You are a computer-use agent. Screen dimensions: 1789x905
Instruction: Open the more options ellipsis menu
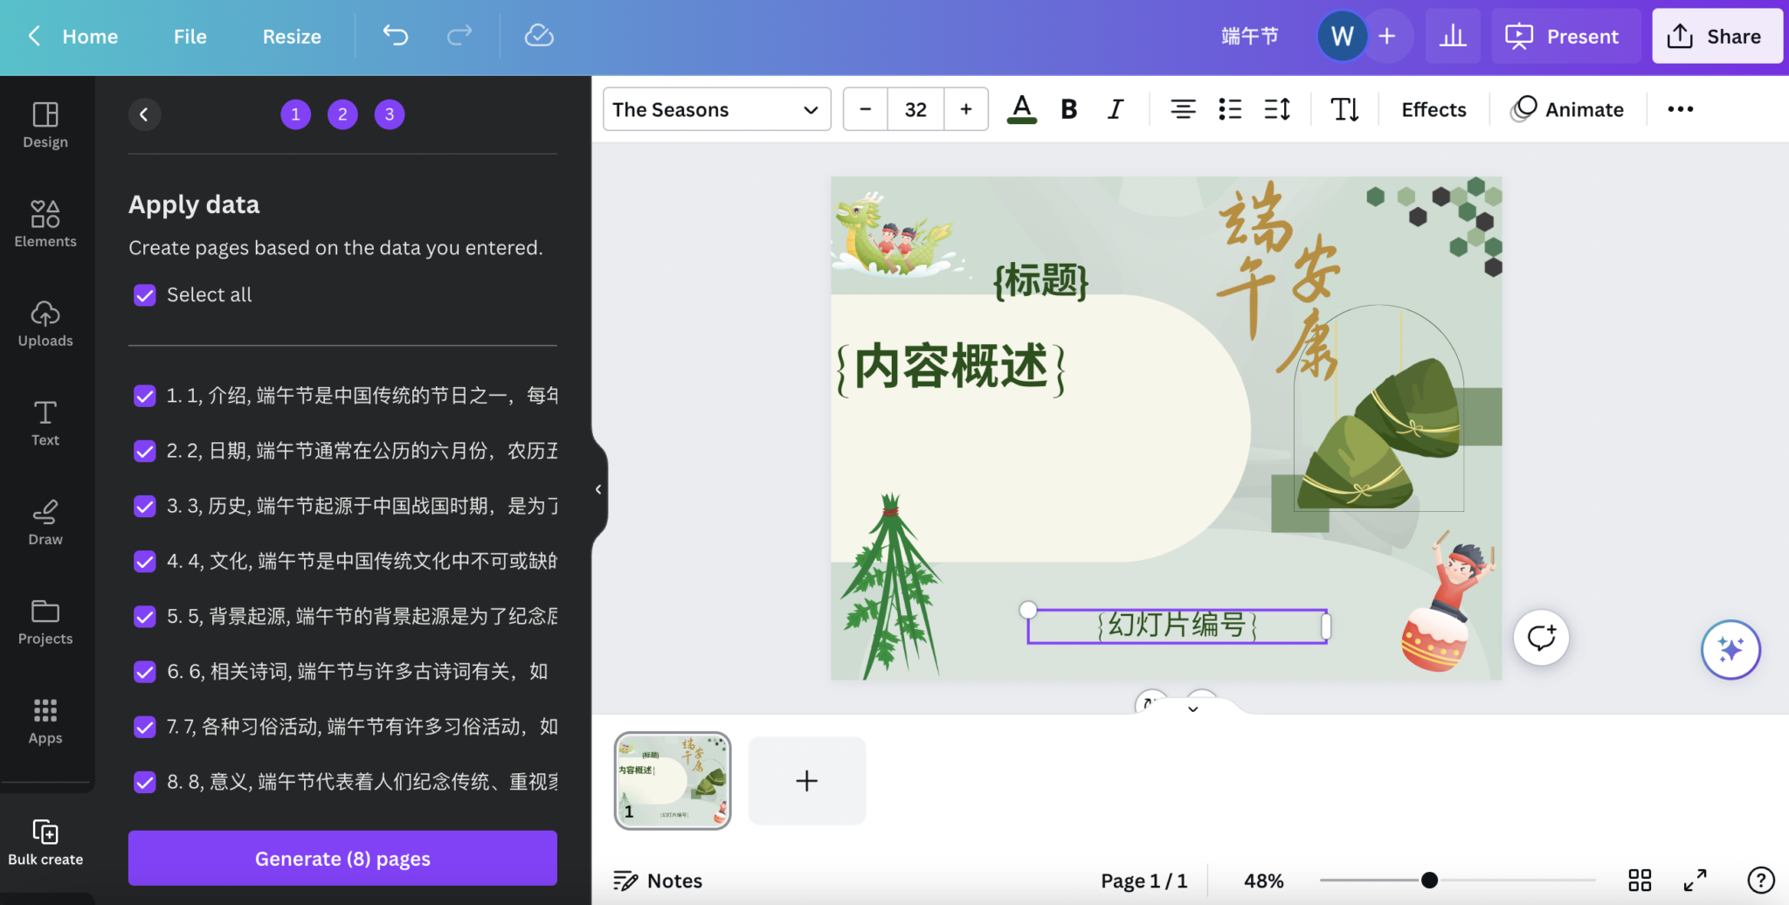(1680, 109)
